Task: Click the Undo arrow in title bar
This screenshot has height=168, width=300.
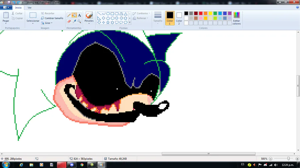Action: (x=14, y=2)
